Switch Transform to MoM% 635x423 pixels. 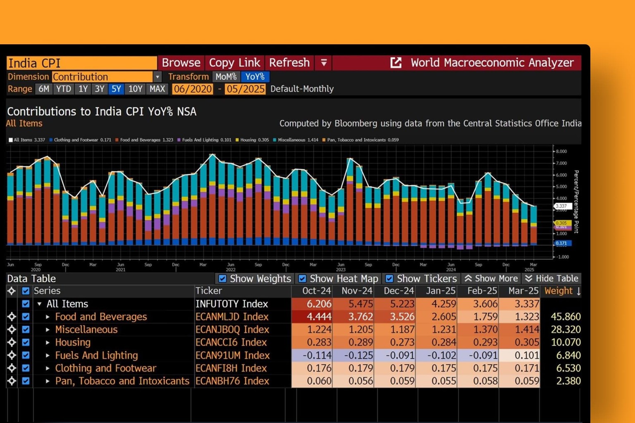point(226,77)
